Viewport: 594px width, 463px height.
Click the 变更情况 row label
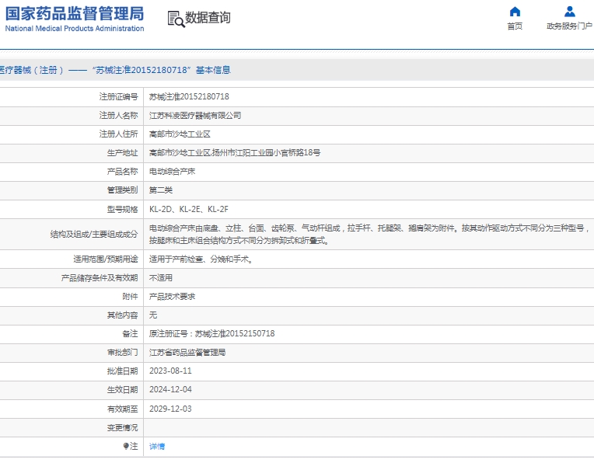coord(122,427)
